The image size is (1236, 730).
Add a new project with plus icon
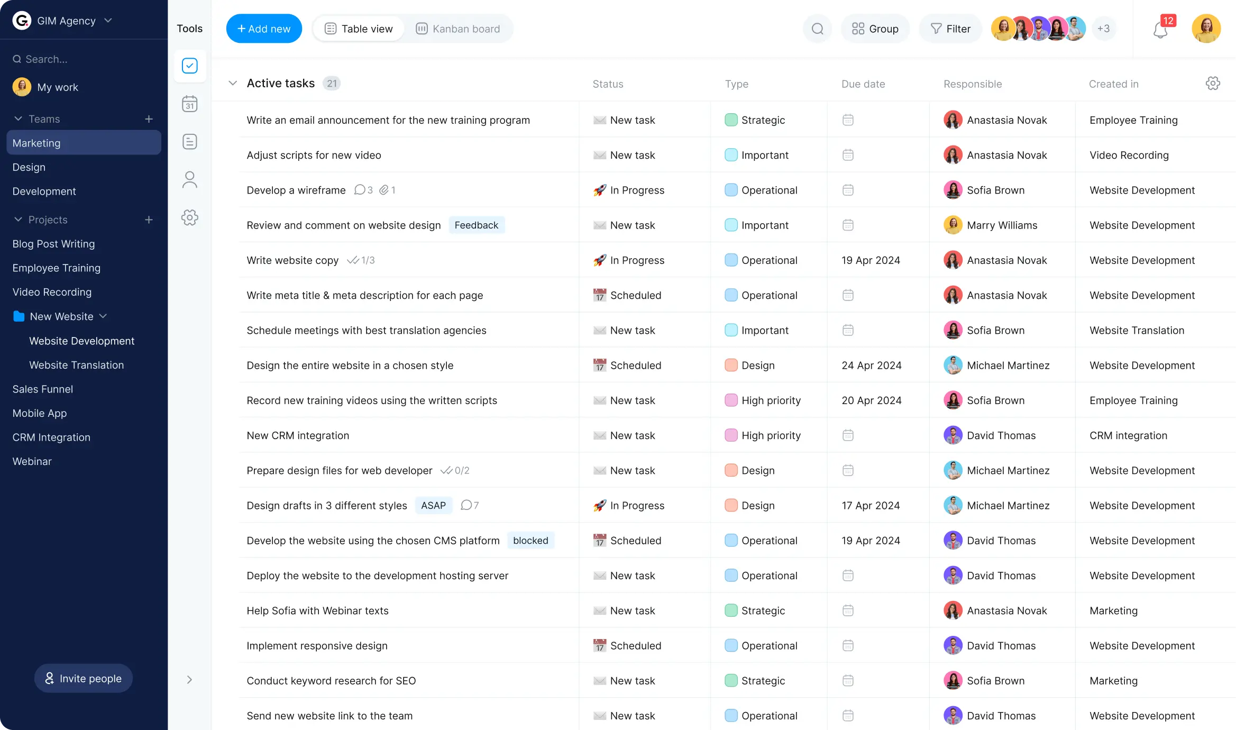tap(149, 220)
